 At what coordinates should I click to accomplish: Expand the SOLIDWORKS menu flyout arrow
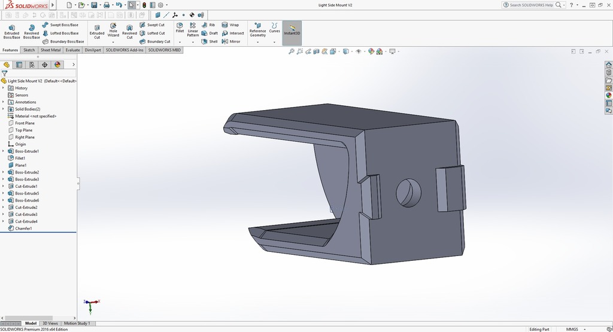[x=53, y=5]
